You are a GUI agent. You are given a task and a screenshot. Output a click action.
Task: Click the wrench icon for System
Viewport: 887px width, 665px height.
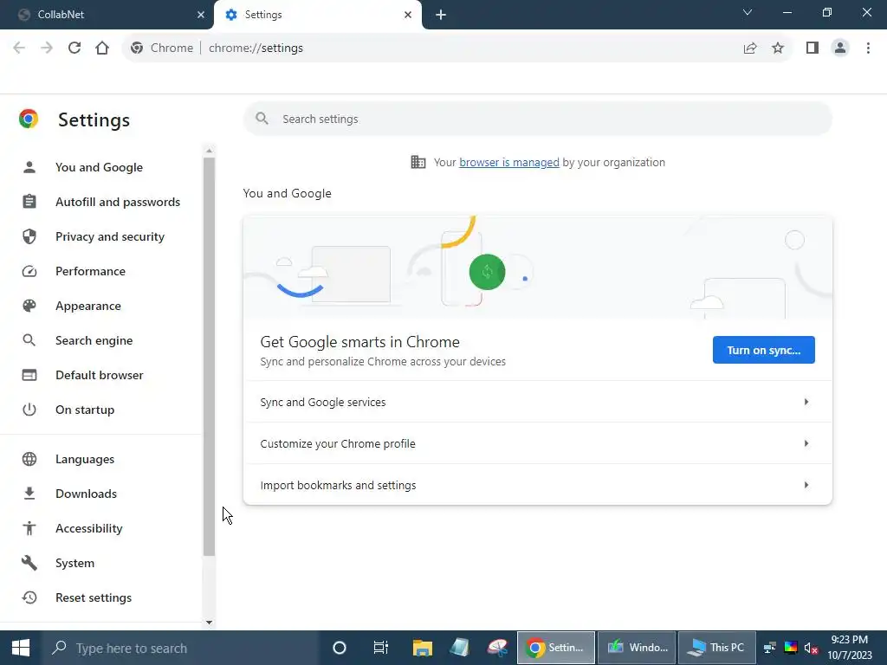[x=29, y=563]
